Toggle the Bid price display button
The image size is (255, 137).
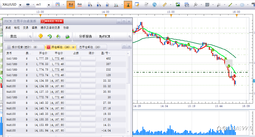[71, 5]
